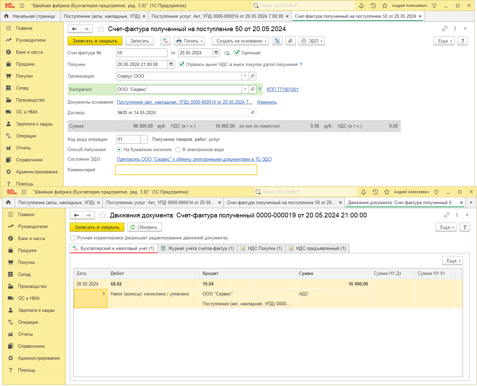
Task: Open Поступление услуг: Акт, УПД tab in top window
Action: pos(218,16)
